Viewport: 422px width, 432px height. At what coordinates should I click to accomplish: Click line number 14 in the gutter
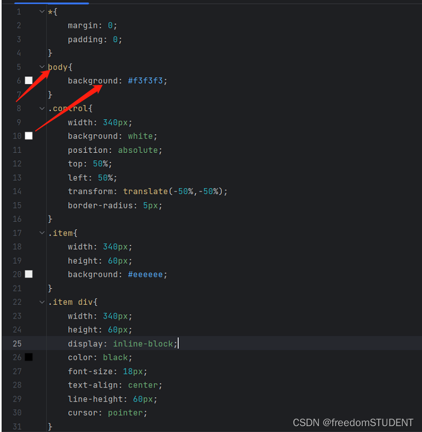(x=17, y=191)
